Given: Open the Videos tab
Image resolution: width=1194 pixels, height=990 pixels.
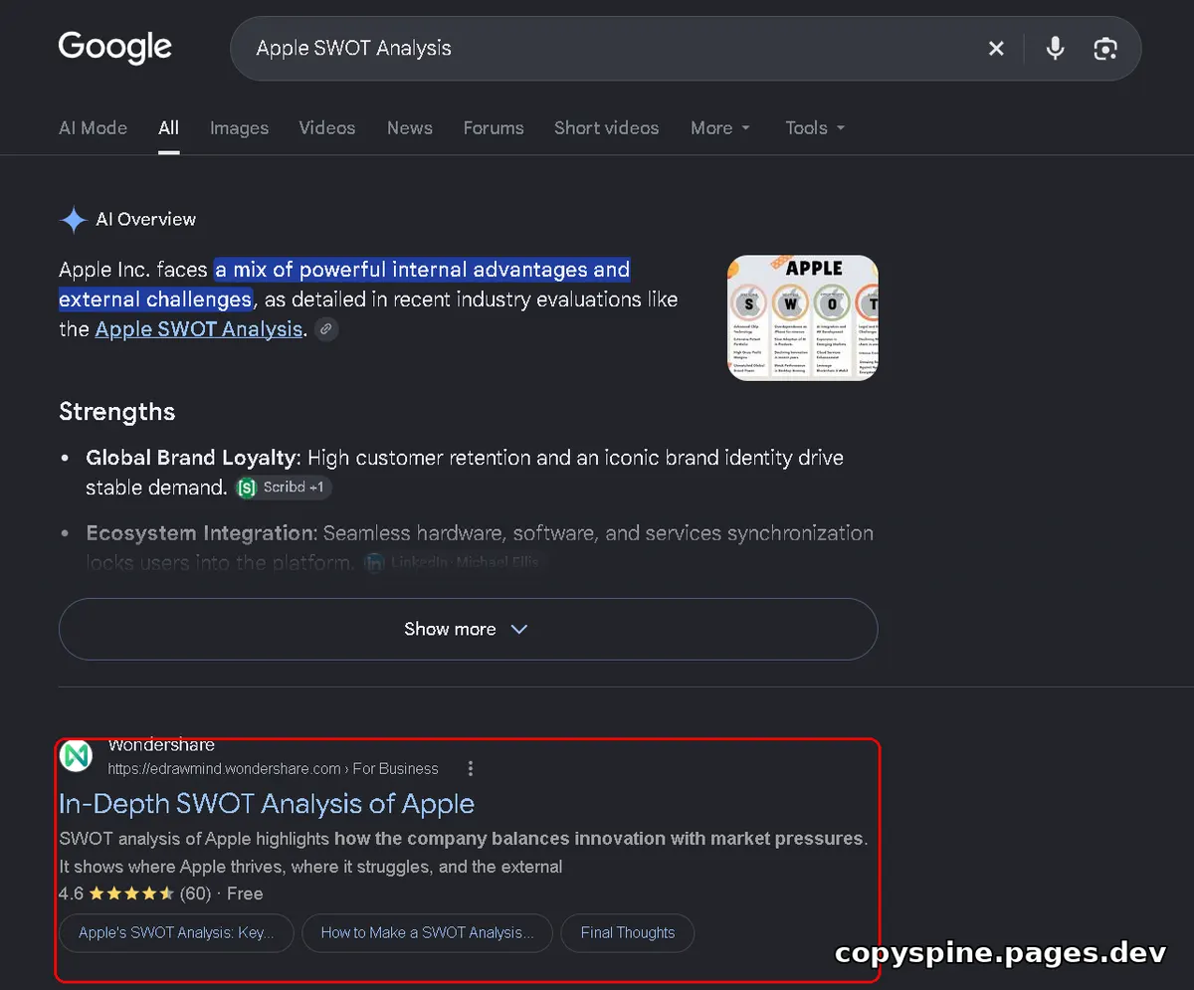Looking at the screenshot, I should click(x=327, y=128).
